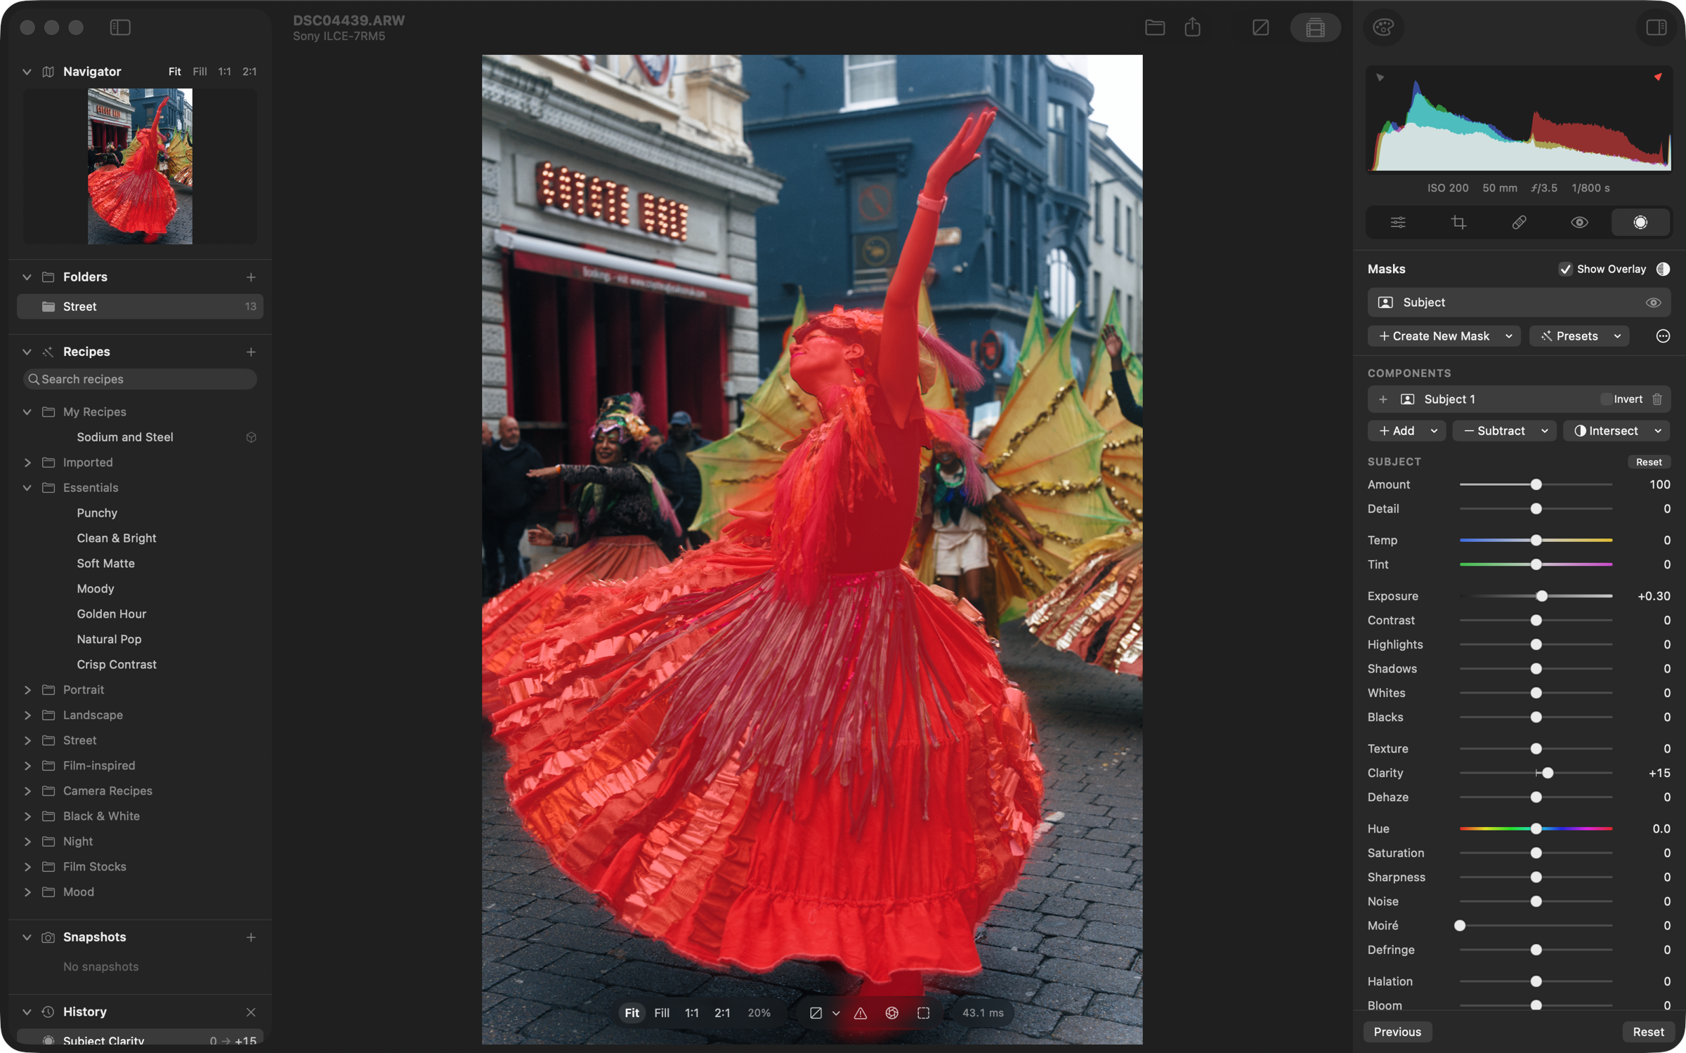Set Navigator zoom to Fill
The width and height of the screenshot is (1686, 1053).
tap(200, 72)
